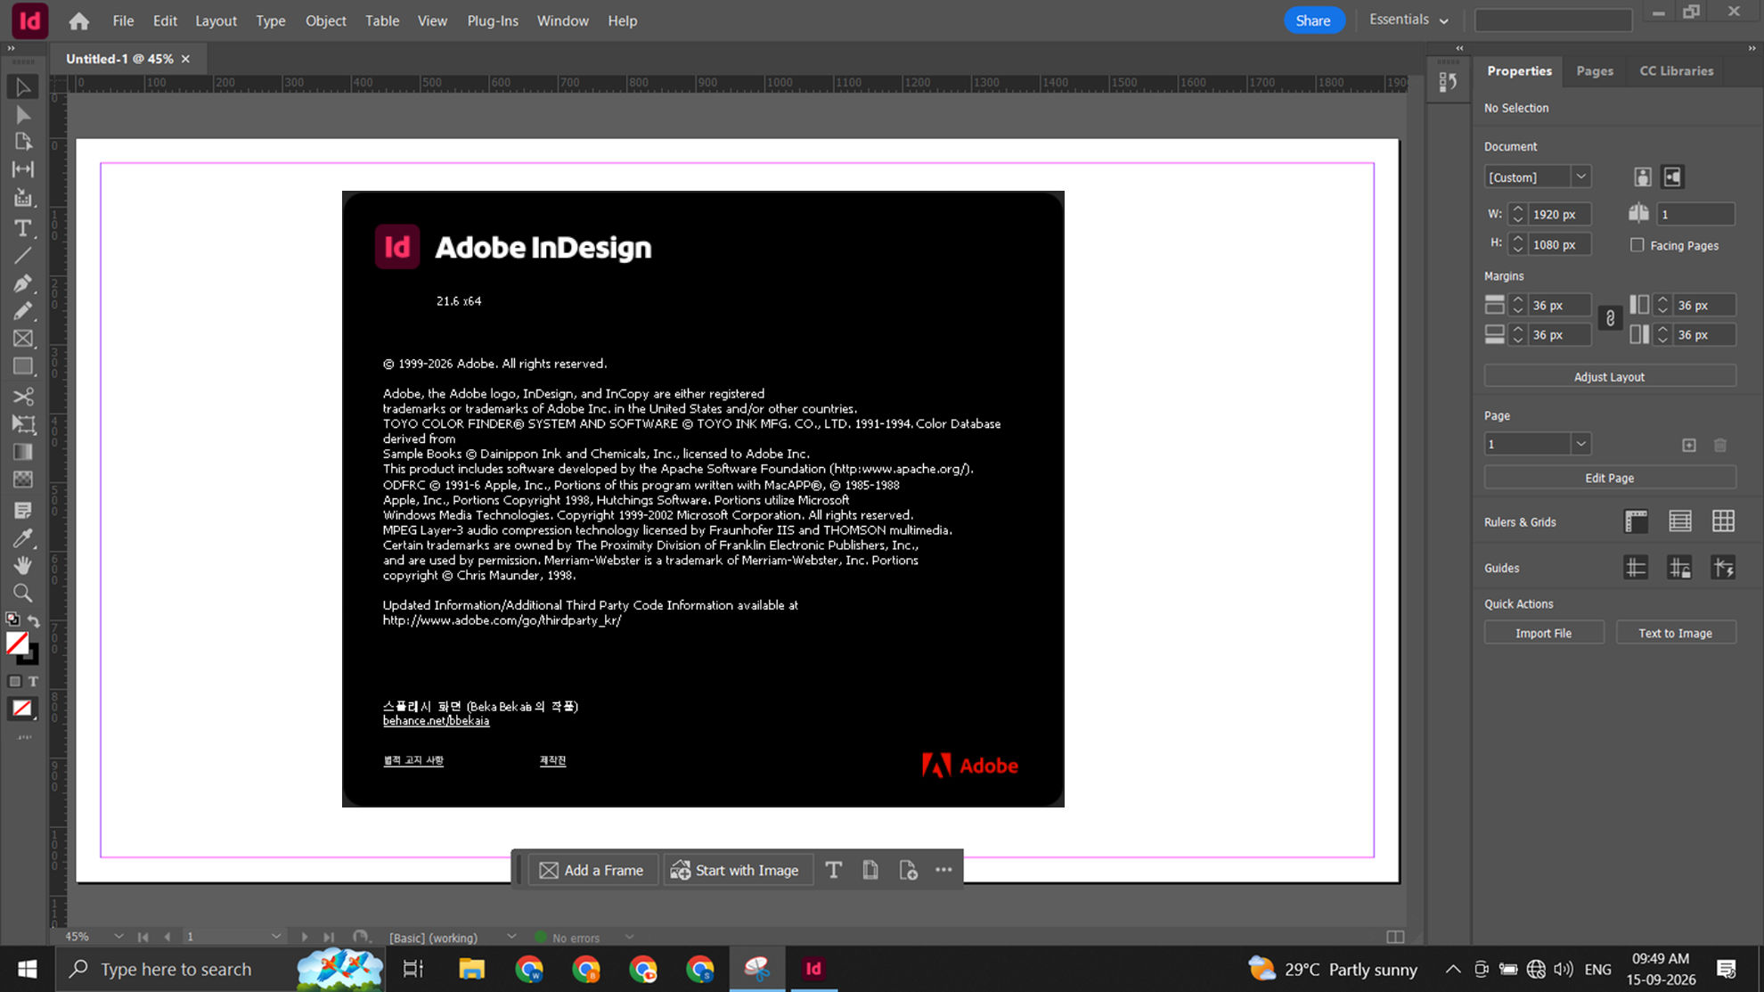Open the Custom document preset dropdown
The width and height of the screenshot is (1764, 992).
click(1580, 176)
